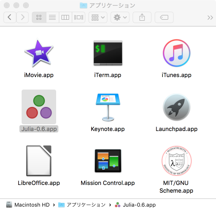The height and width of the screenshot is (210, 216).
Task: Select the Keynote.app podium icon
Action: pos(108,107)
